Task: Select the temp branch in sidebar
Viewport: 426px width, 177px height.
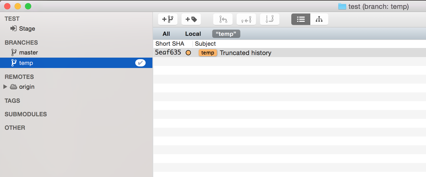Action: point(76,63)
